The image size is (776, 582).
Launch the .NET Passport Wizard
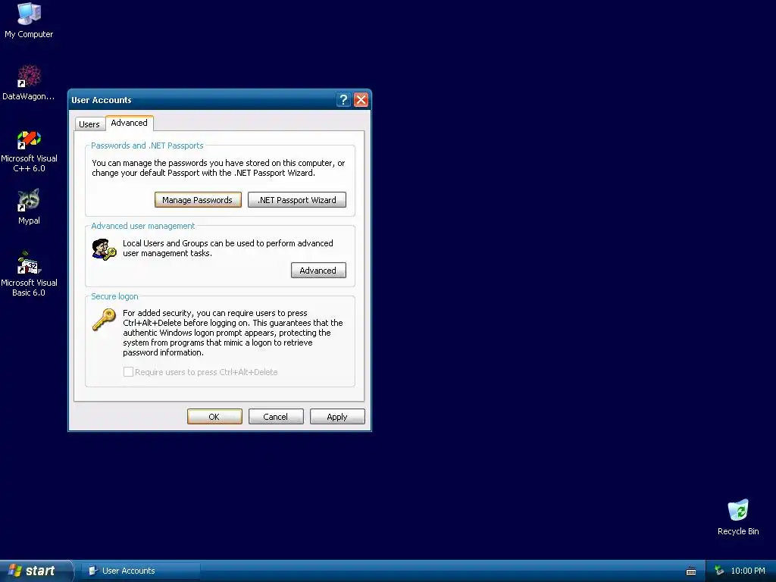pos(297,200)
